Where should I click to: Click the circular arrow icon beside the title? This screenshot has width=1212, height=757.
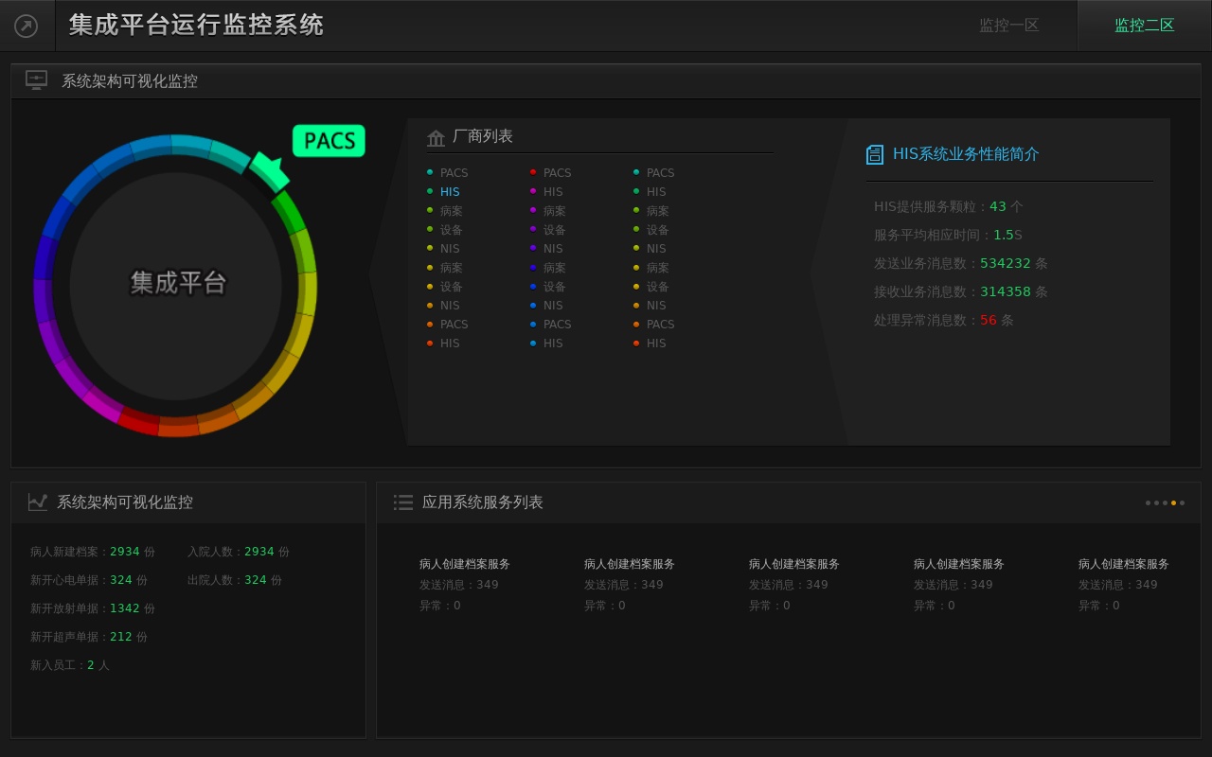click(27, 26)
